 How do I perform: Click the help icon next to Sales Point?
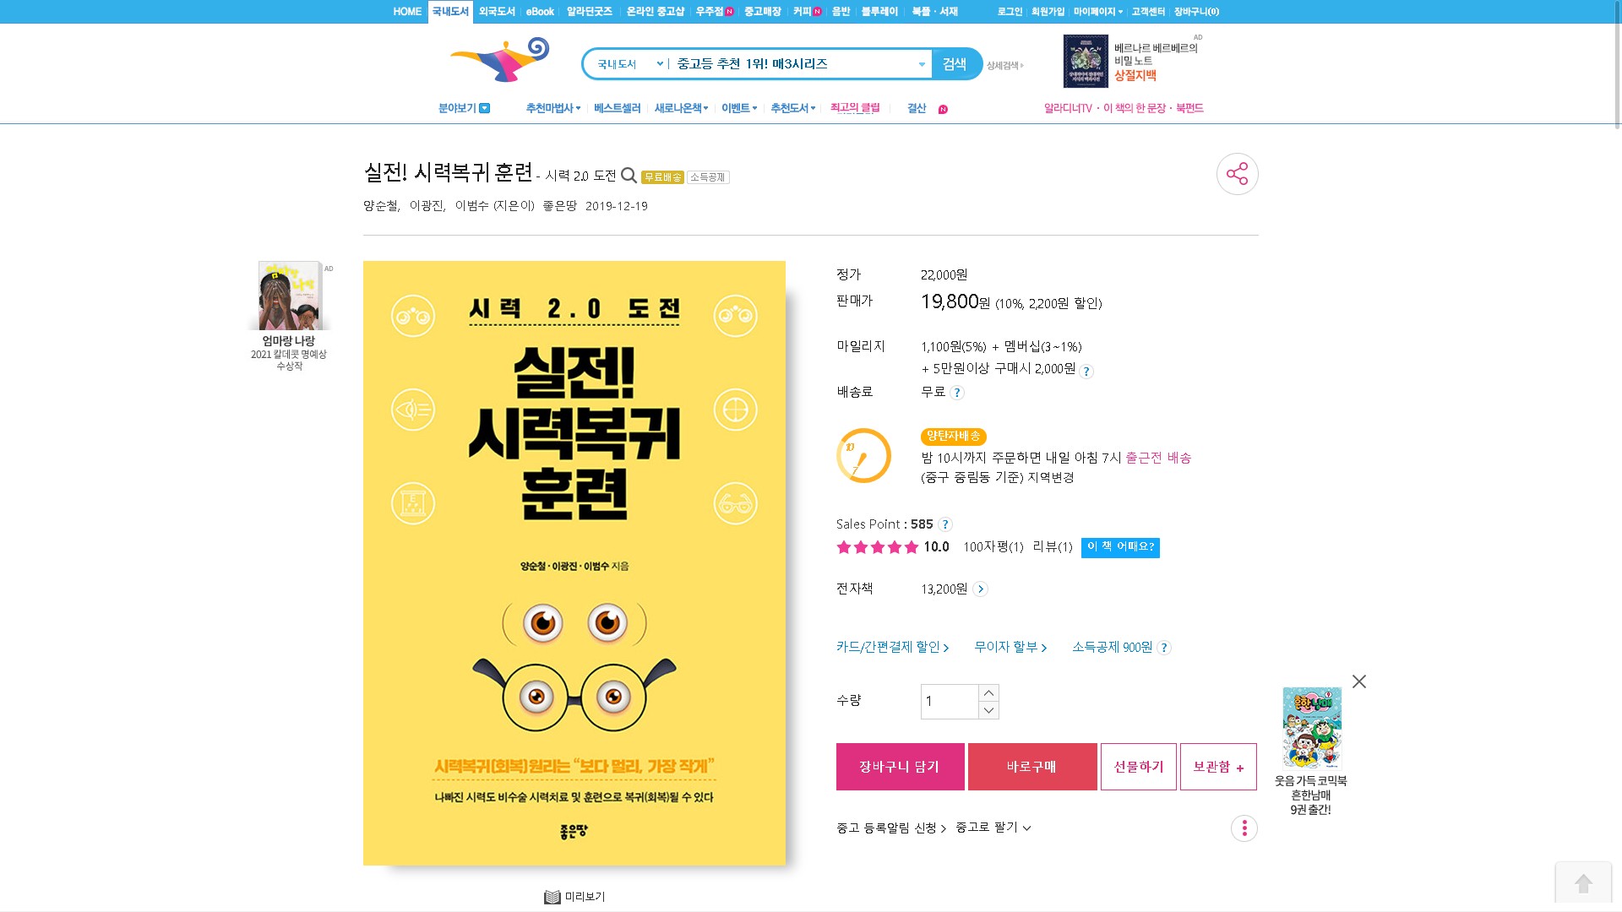(945, 524)
